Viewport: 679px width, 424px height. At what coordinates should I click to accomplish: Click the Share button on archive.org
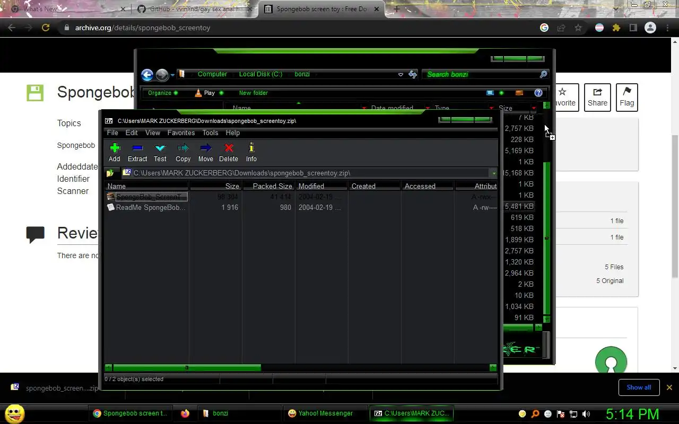[x=598, y=98]
